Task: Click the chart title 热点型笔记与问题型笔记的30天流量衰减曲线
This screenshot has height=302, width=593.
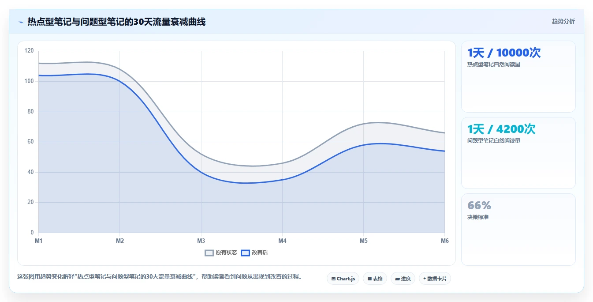Action: click(116, 22)
